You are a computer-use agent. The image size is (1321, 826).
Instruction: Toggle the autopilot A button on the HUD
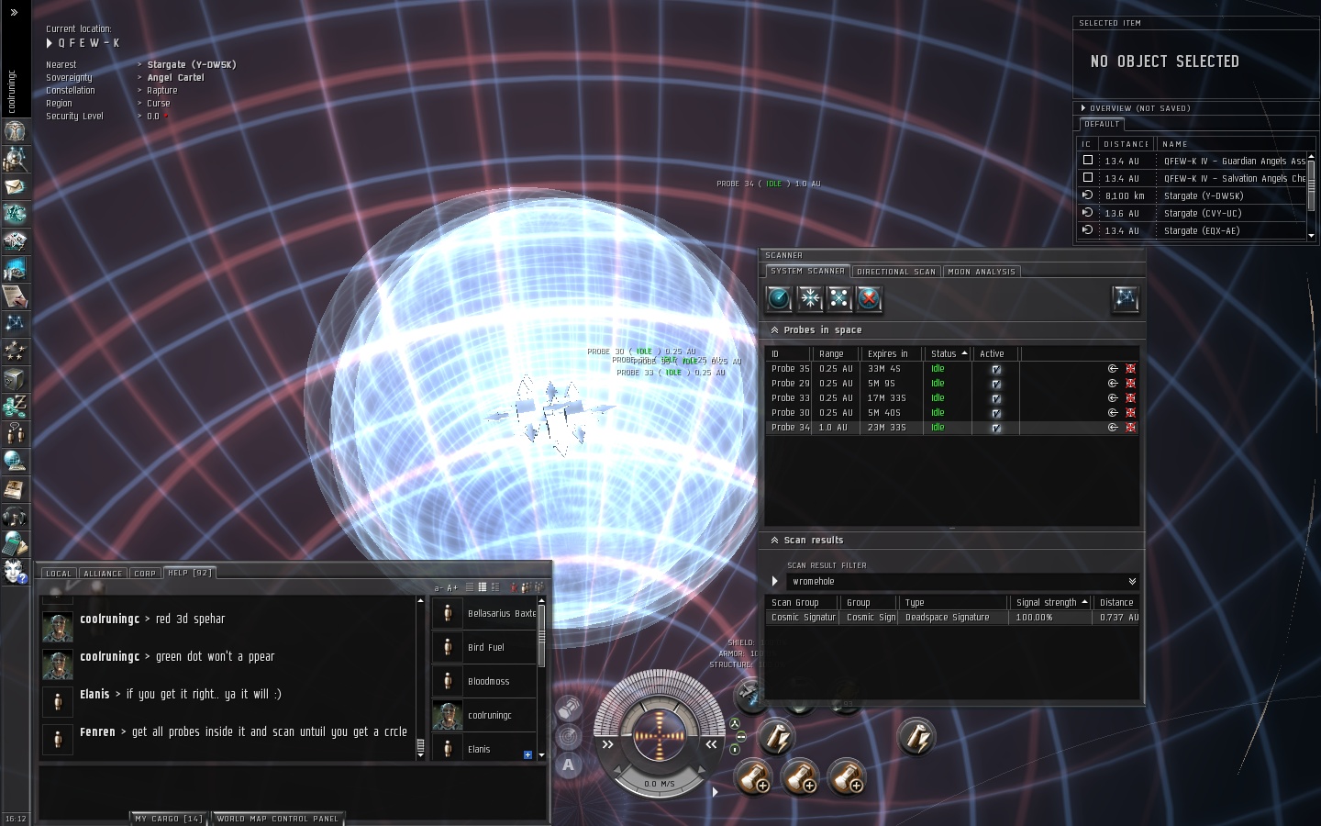point(569,765)
